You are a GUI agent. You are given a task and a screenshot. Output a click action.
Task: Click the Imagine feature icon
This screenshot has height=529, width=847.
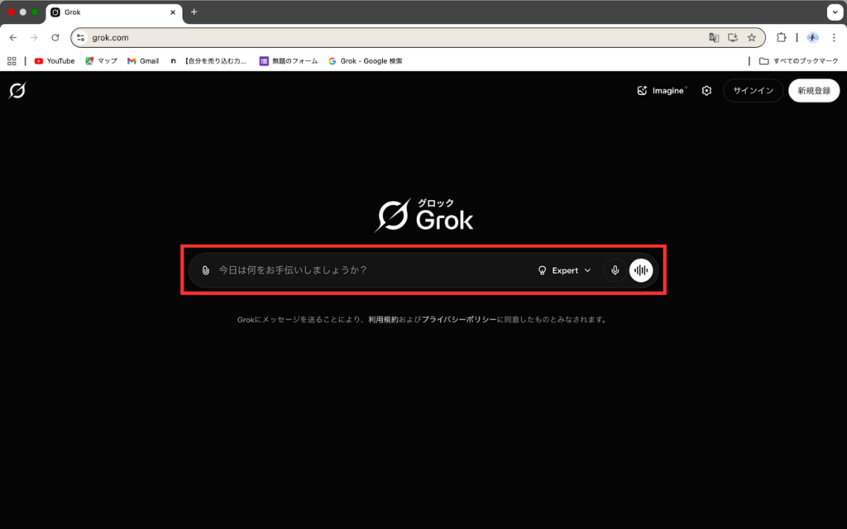point(643,90)
